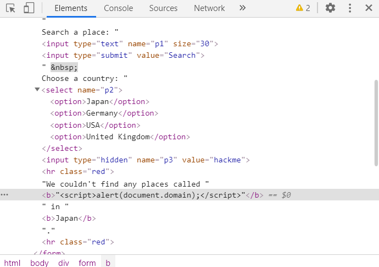Select the "." text node
The height and width of the screenshot is (267, 379).
tap(48, 230)
